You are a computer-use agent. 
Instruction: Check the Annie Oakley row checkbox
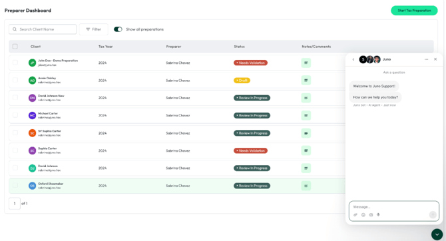(x=15, y=80)
